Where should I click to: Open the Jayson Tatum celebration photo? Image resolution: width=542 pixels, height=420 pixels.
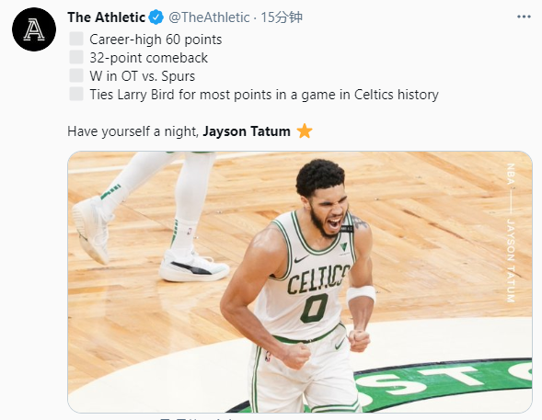[x=300, y=281]
